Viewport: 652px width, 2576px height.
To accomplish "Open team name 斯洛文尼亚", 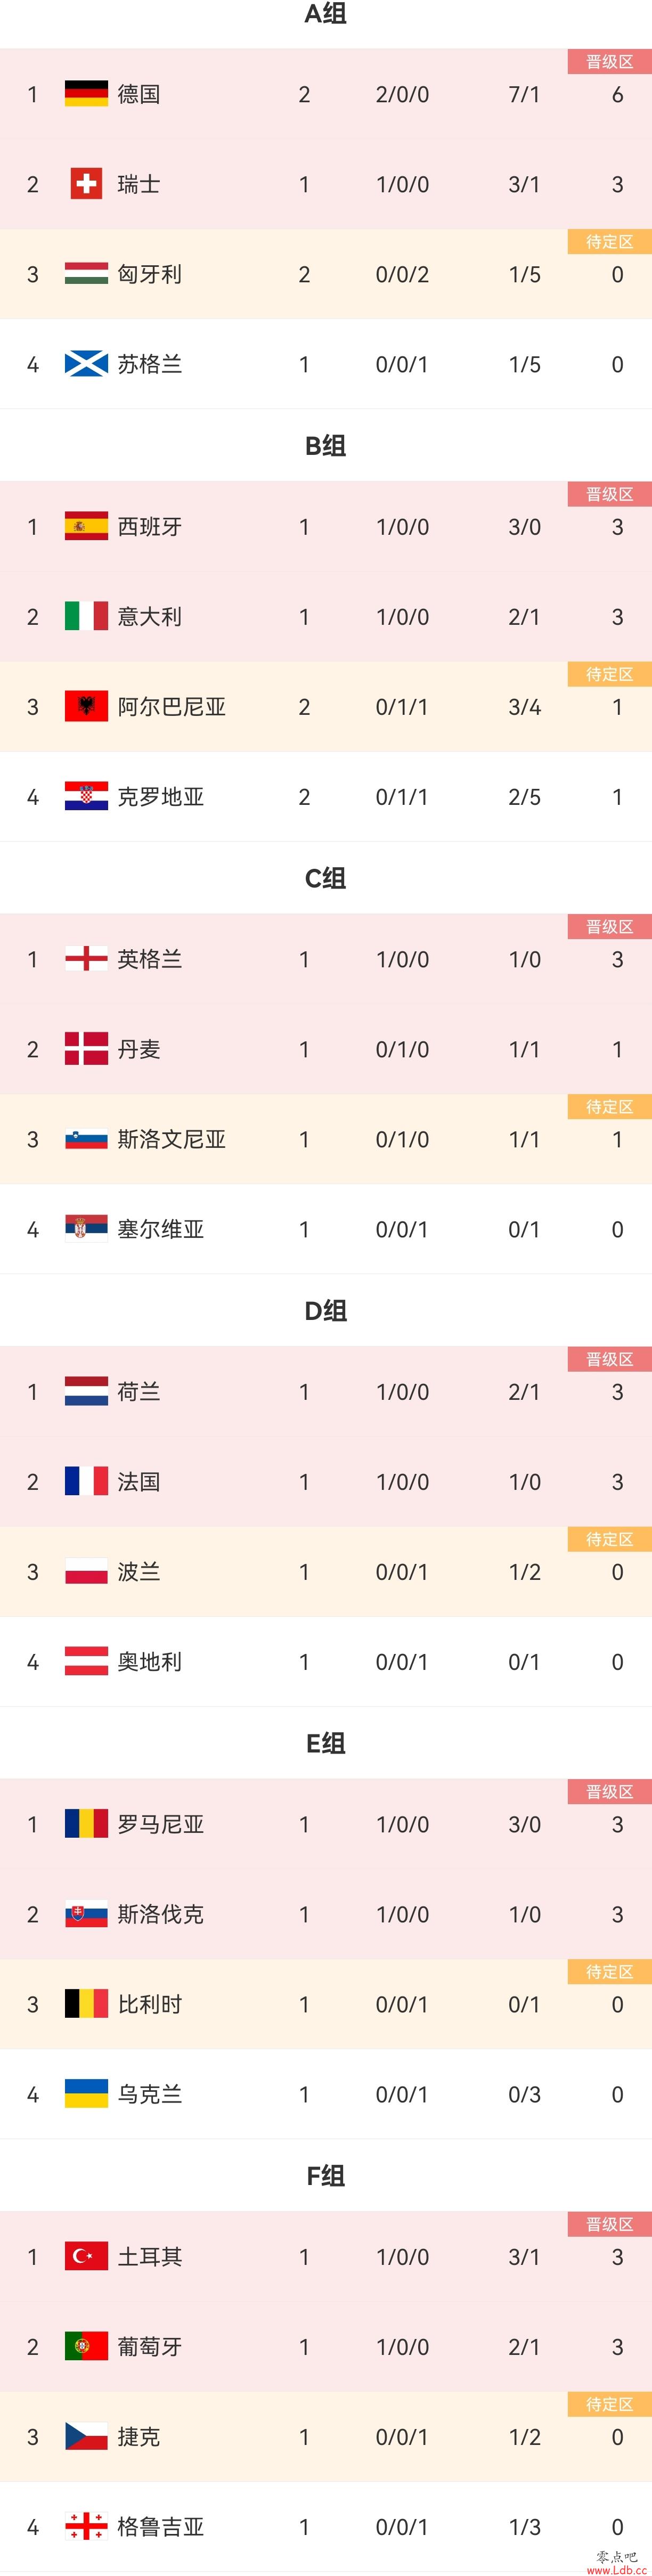I will pyautogui.click(x=172, y=1139).
